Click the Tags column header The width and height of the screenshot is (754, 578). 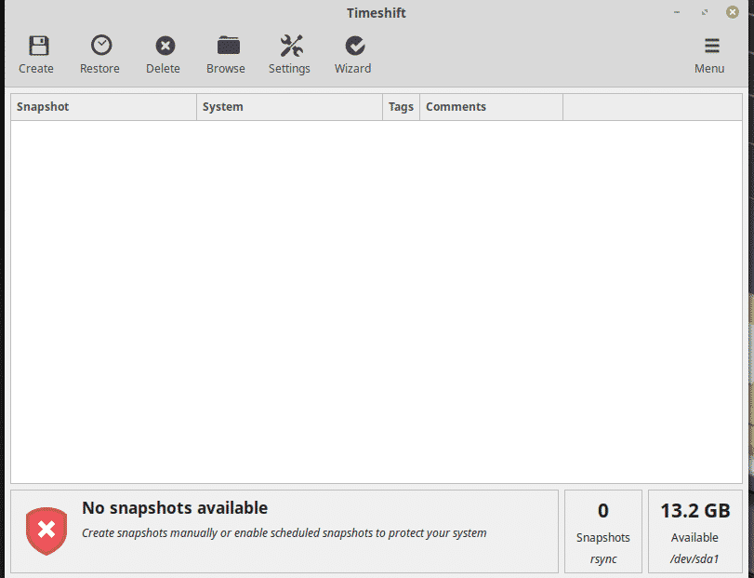tap(401, 107)
